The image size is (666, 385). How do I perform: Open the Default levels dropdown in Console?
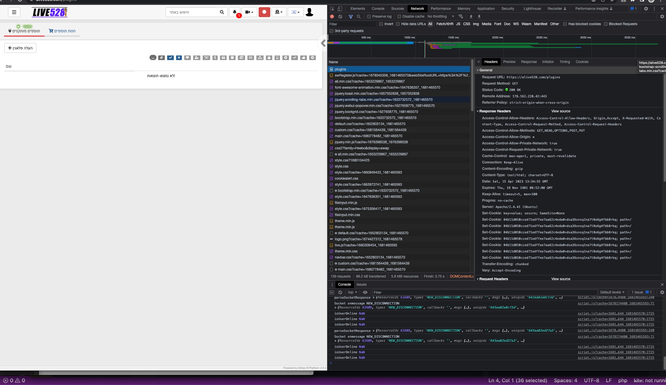tap(612, 292)
